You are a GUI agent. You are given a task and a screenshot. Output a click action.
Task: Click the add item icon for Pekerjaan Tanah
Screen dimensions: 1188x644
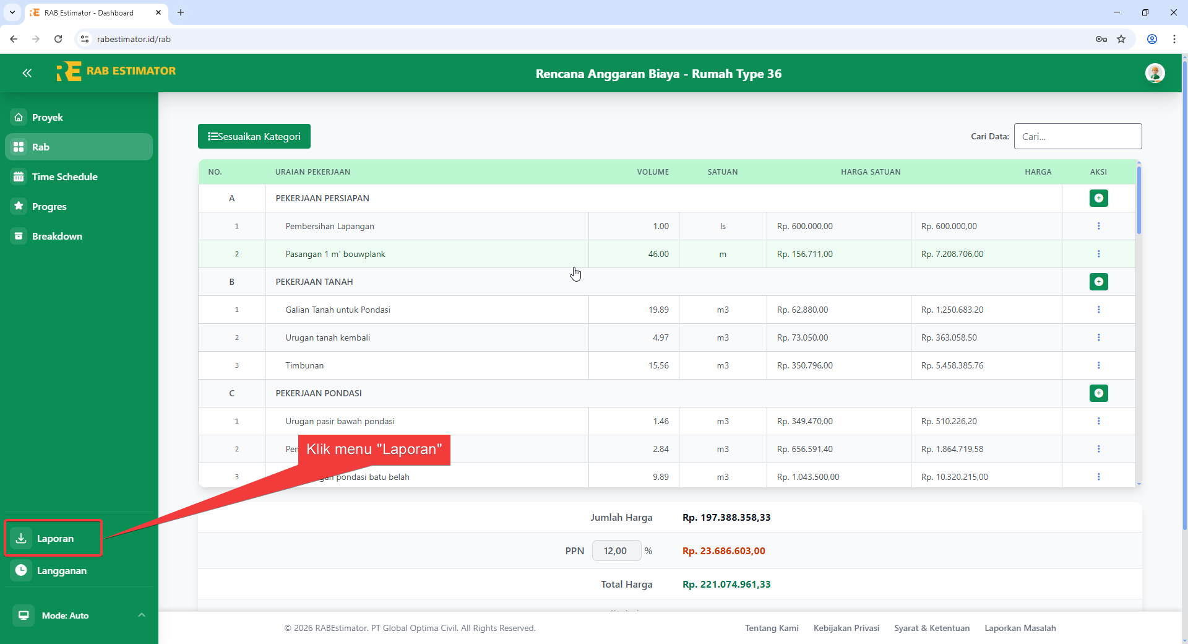1098,282
